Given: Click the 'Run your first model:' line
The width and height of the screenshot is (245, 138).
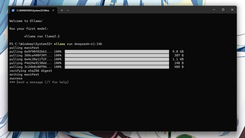Looking at the screenshot, I should coord(29,29).
